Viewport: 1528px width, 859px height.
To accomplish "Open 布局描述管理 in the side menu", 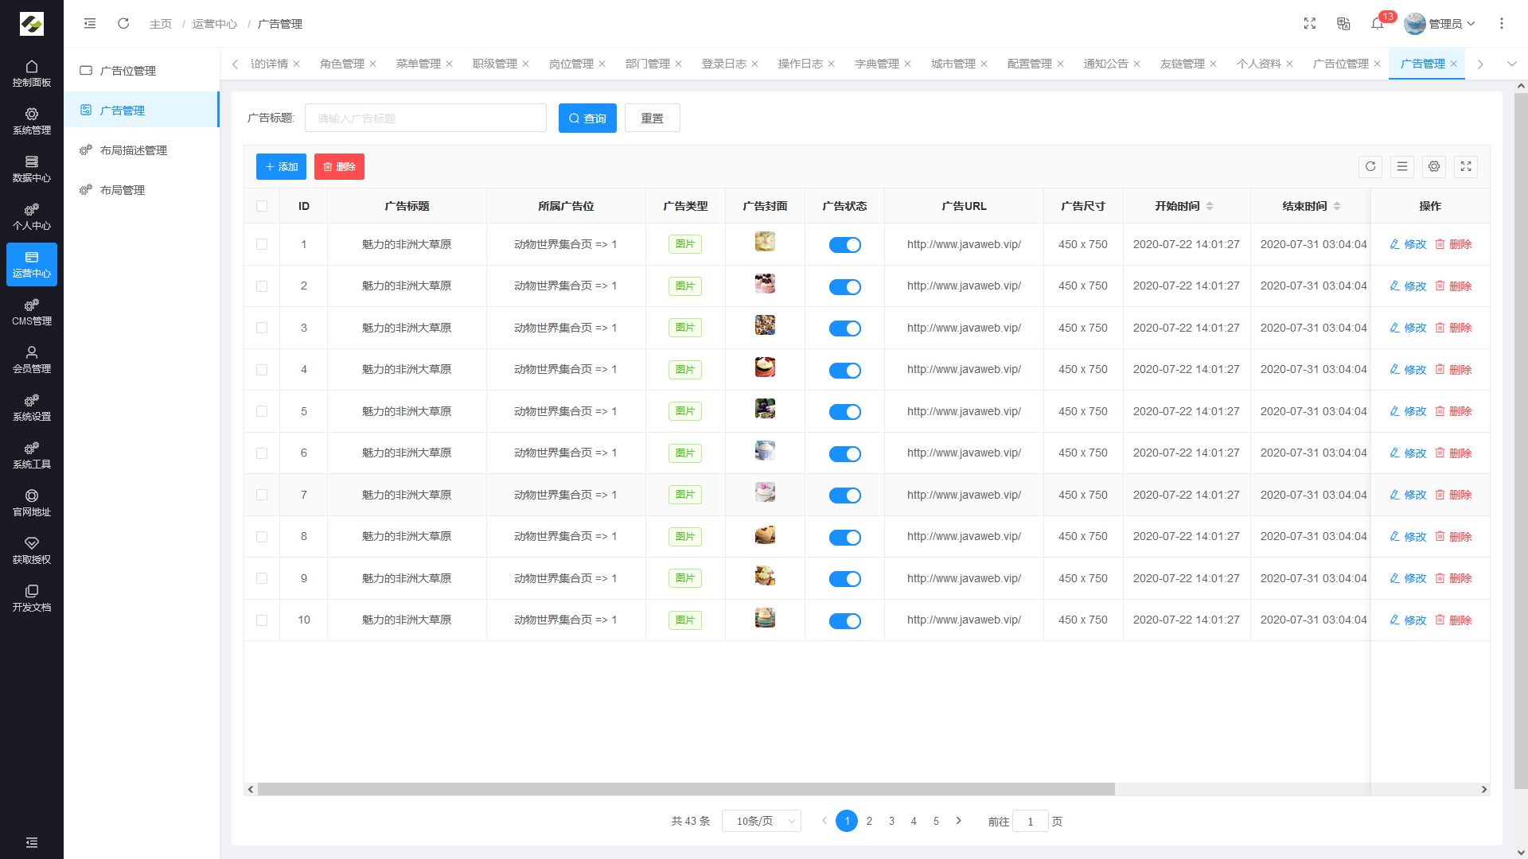I will click(x=133, y=150).
